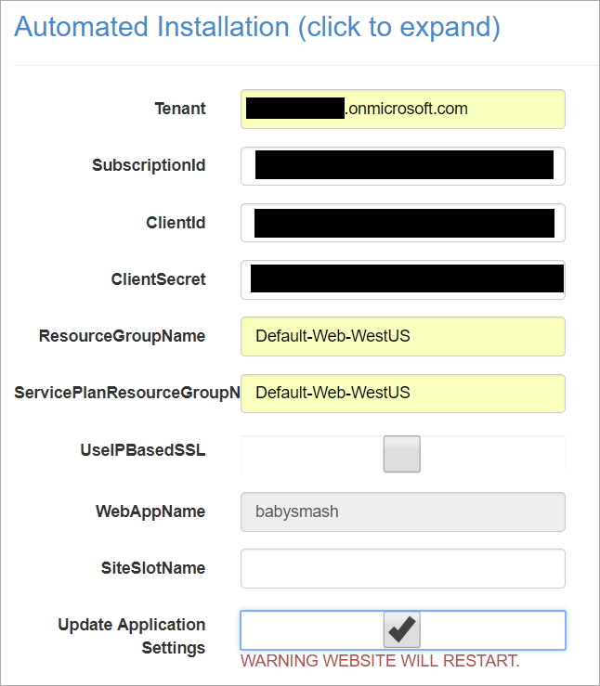Screen dimensions: 600x686
Task: Click the ClientId label
Action: pyautogui.click(x=176, y=223)
